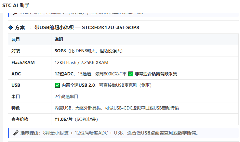240x142 pixels.
Task: Click the green checkmark in the ADC row
Action: point(130,74)
